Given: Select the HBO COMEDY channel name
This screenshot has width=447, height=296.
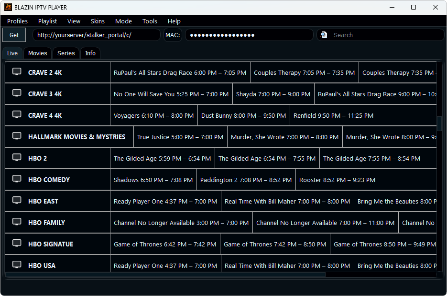Looking at the screenshot, I should click(x=49, y=180).
